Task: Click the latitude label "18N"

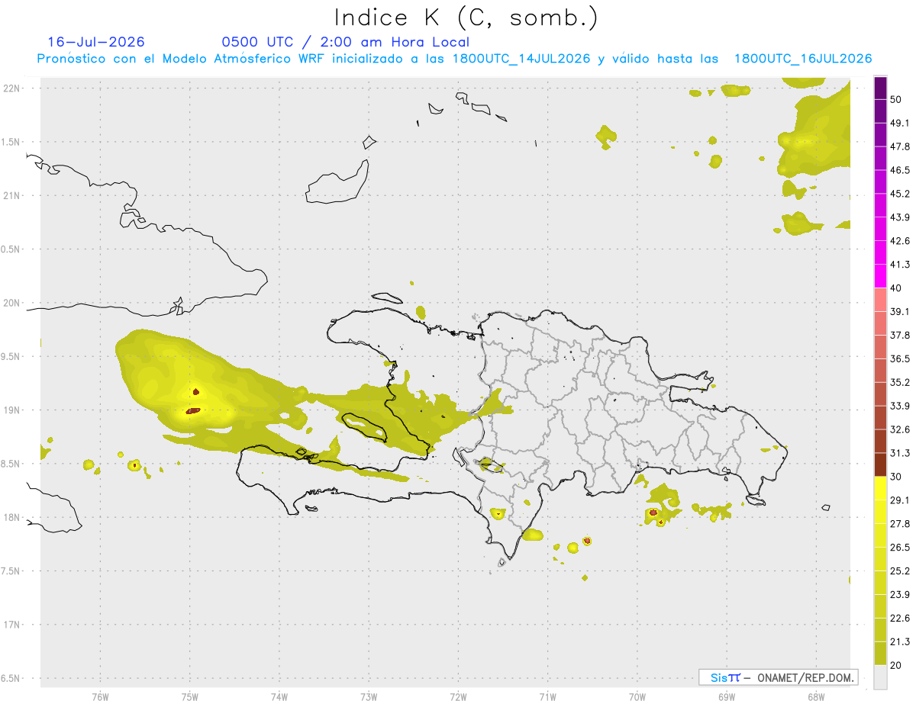Action: click(11, 517)
